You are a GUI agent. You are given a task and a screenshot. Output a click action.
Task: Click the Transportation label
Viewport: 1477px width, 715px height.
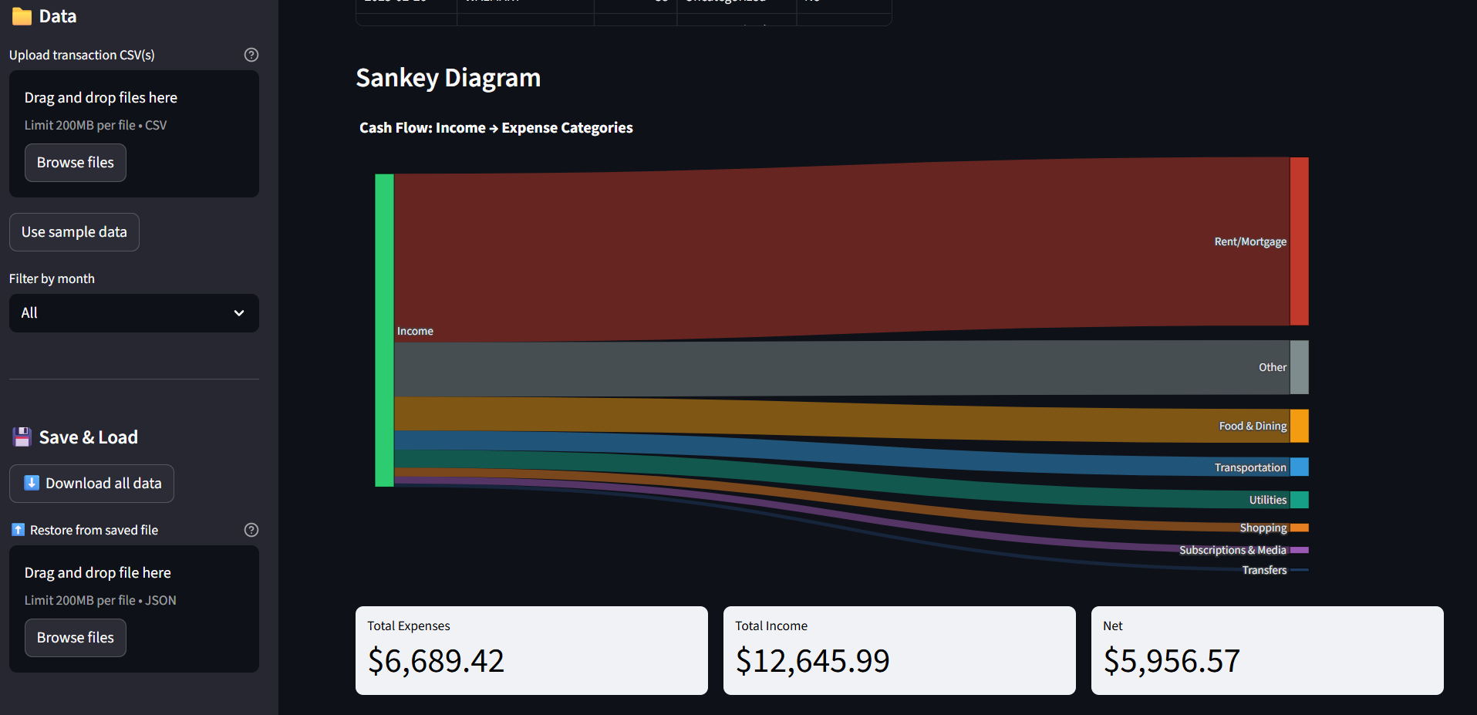tap(1250, 467)
